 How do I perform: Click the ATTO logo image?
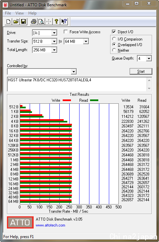[20, 222]
